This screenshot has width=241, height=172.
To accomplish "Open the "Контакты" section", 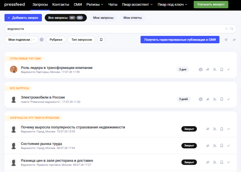I will tap(61, 5).
